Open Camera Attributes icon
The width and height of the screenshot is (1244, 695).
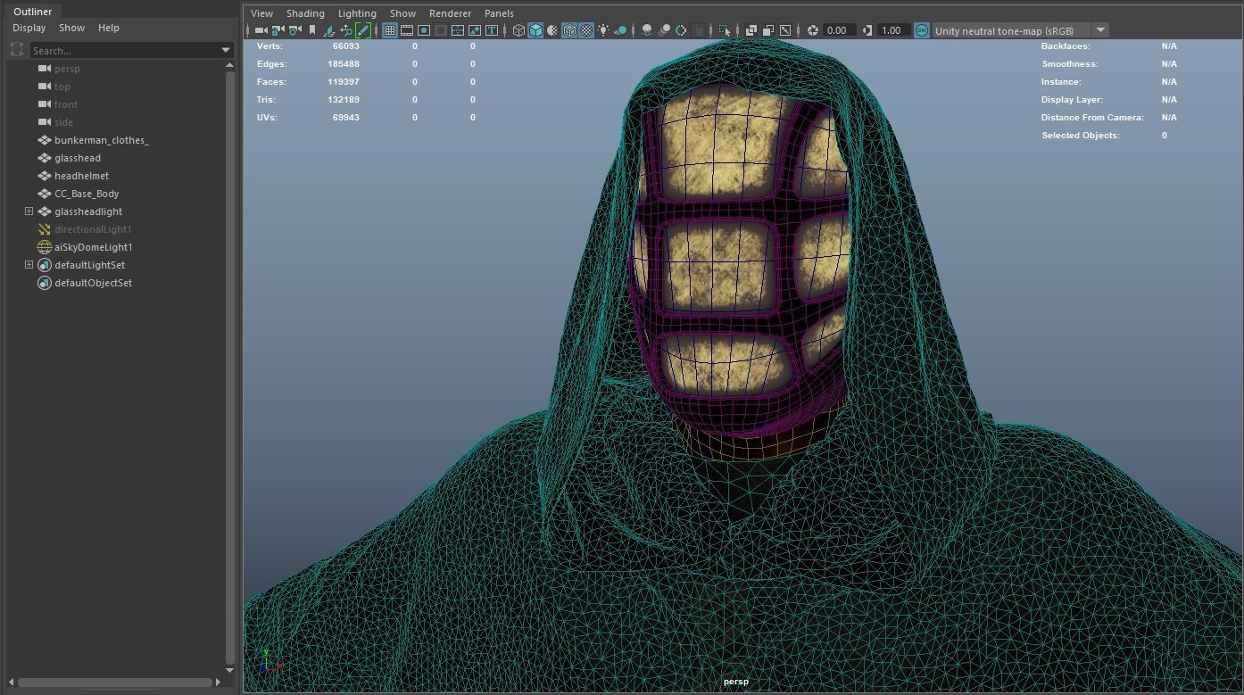[294, 30]
